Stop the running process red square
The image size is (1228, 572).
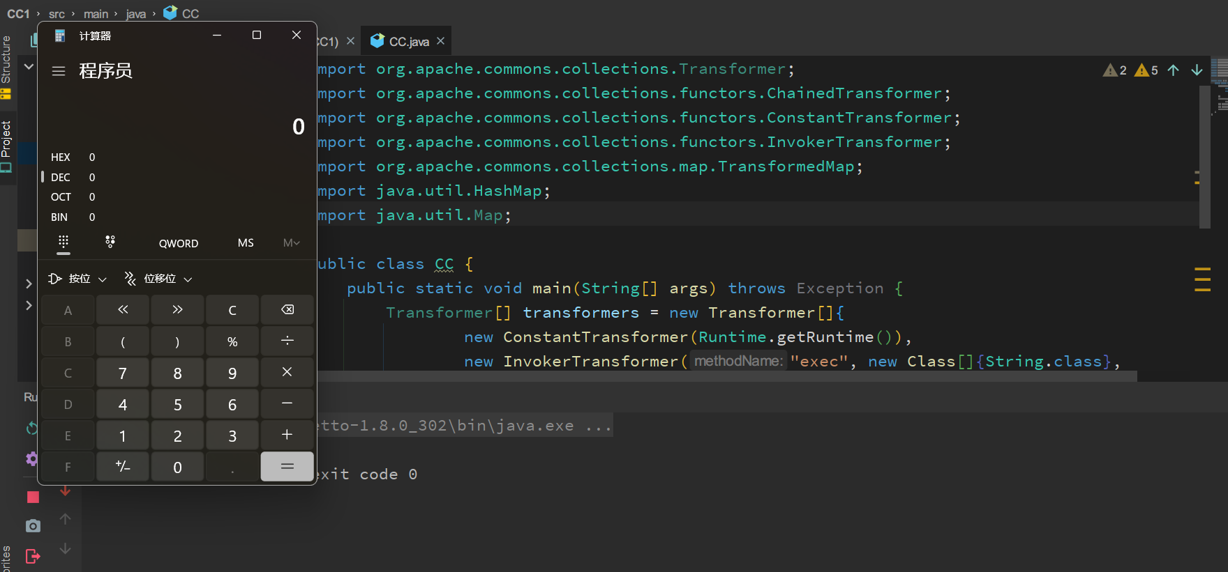[33, 497]
